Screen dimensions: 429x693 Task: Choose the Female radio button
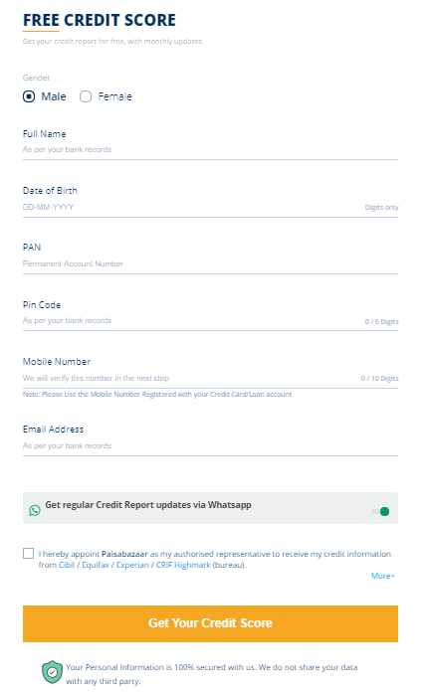coord(86,96)
